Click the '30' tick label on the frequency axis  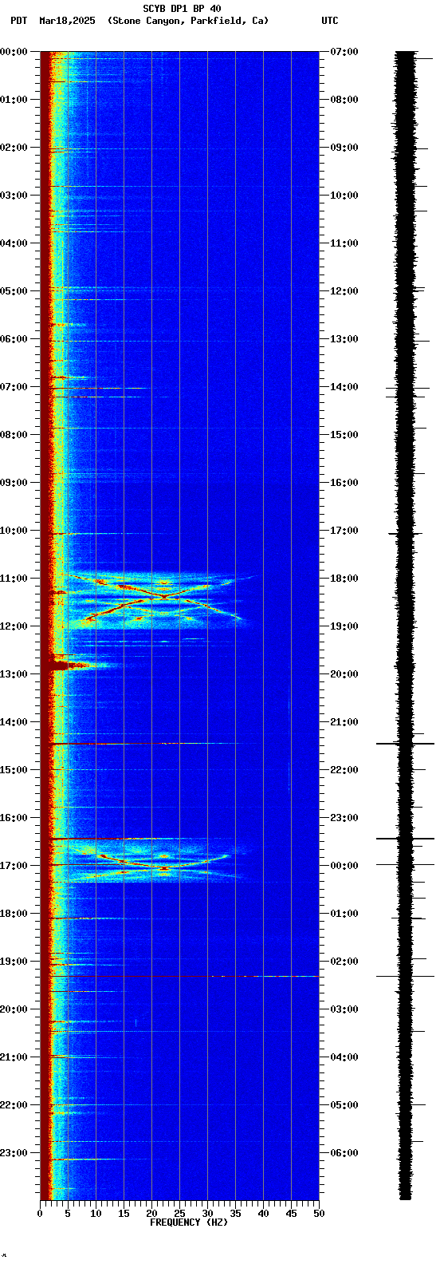click(207, 1214)
